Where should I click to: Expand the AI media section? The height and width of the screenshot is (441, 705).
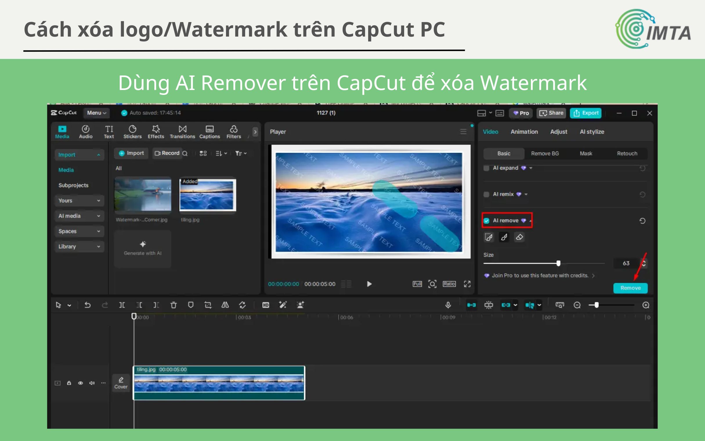[x=79, y=216]
